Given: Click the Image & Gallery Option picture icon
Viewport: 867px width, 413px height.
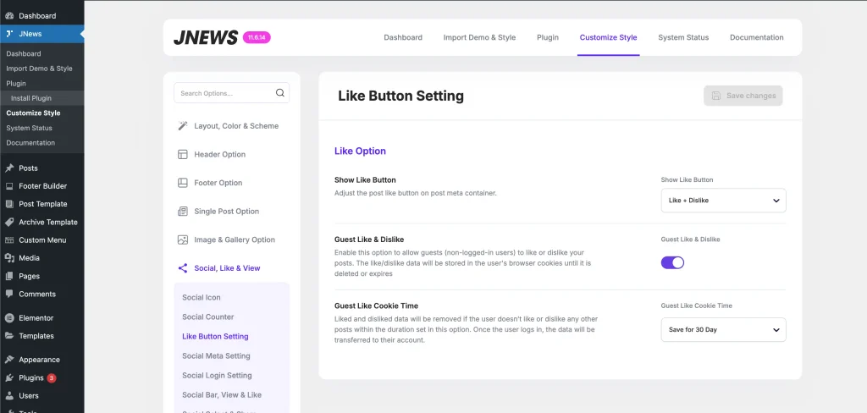Looking at the screenshot, I should 183,240.
